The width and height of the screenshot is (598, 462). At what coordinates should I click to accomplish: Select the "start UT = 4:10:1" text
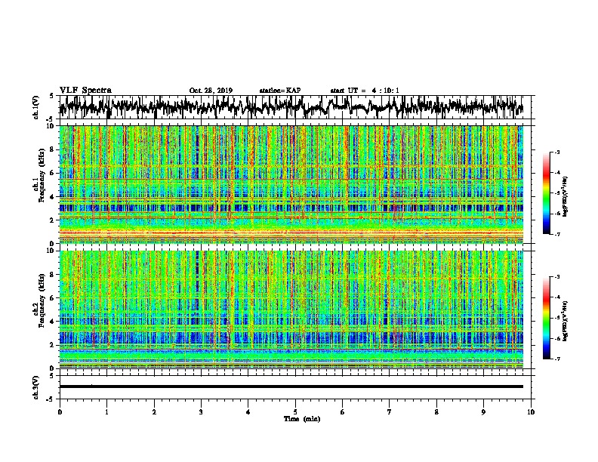[365, 91]
